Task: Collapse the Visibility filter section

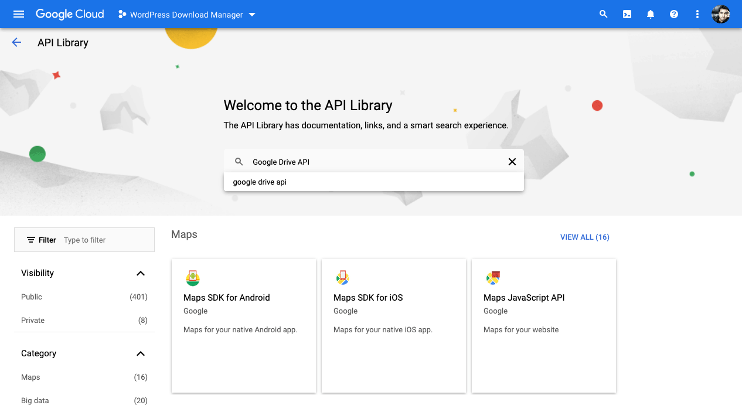Action: click(140, 273)
